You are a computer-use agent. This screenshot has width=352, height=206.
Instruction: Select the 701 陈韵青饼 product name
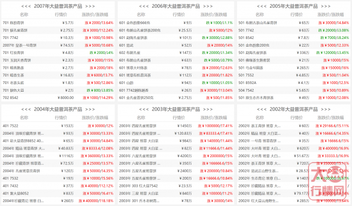13,23
